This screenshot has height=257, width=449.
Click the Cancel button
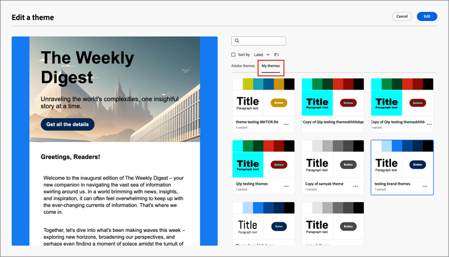point(402,16)
